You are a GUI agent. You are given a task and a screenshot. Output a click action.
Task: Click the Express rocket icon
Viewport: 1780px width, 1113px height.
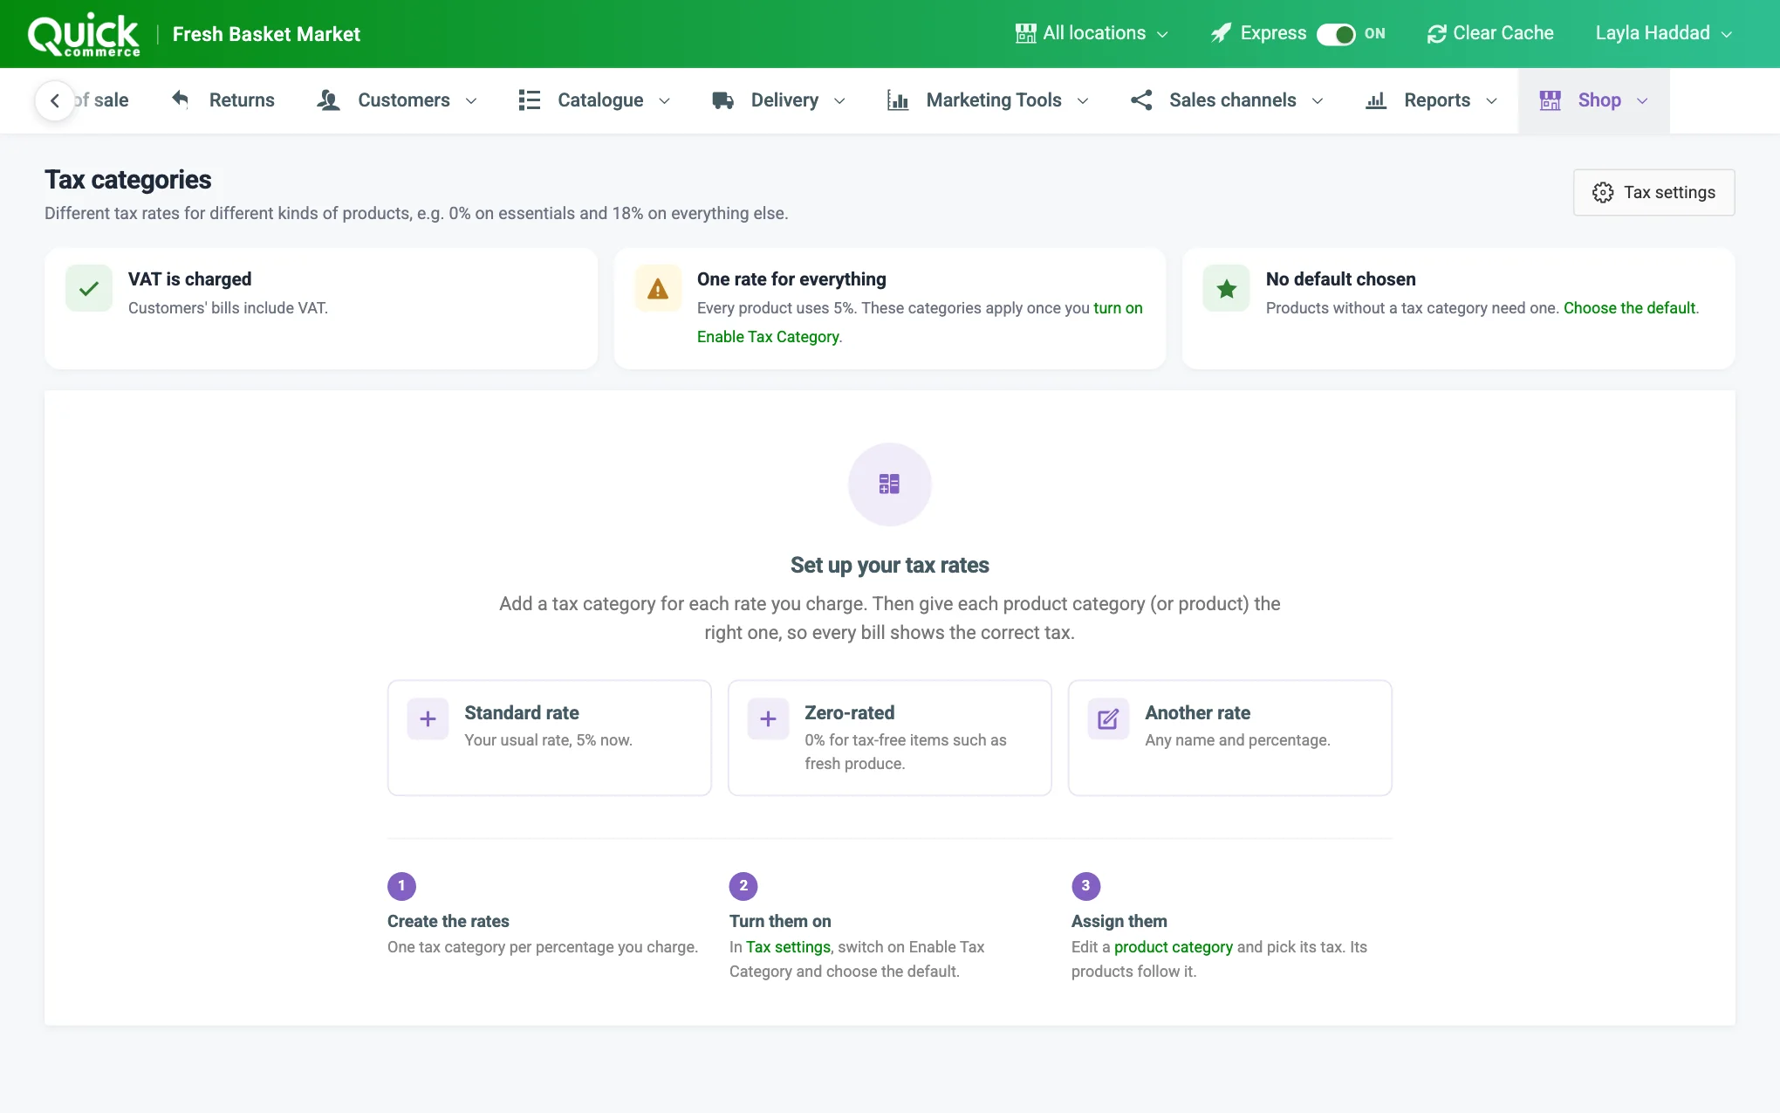point(1221,33)
